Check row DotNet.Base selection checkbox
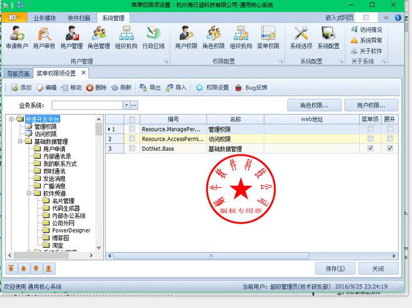This screenshot has width=412, height=308. pyautogui.click(x=132, y=148)
